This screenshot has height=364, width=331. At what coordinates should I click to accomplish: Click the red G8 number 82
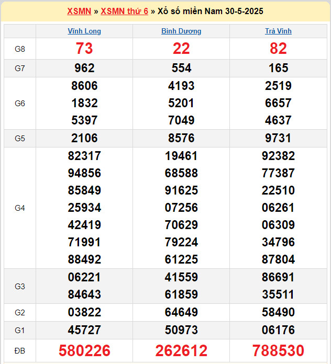(x=278, y=49)
